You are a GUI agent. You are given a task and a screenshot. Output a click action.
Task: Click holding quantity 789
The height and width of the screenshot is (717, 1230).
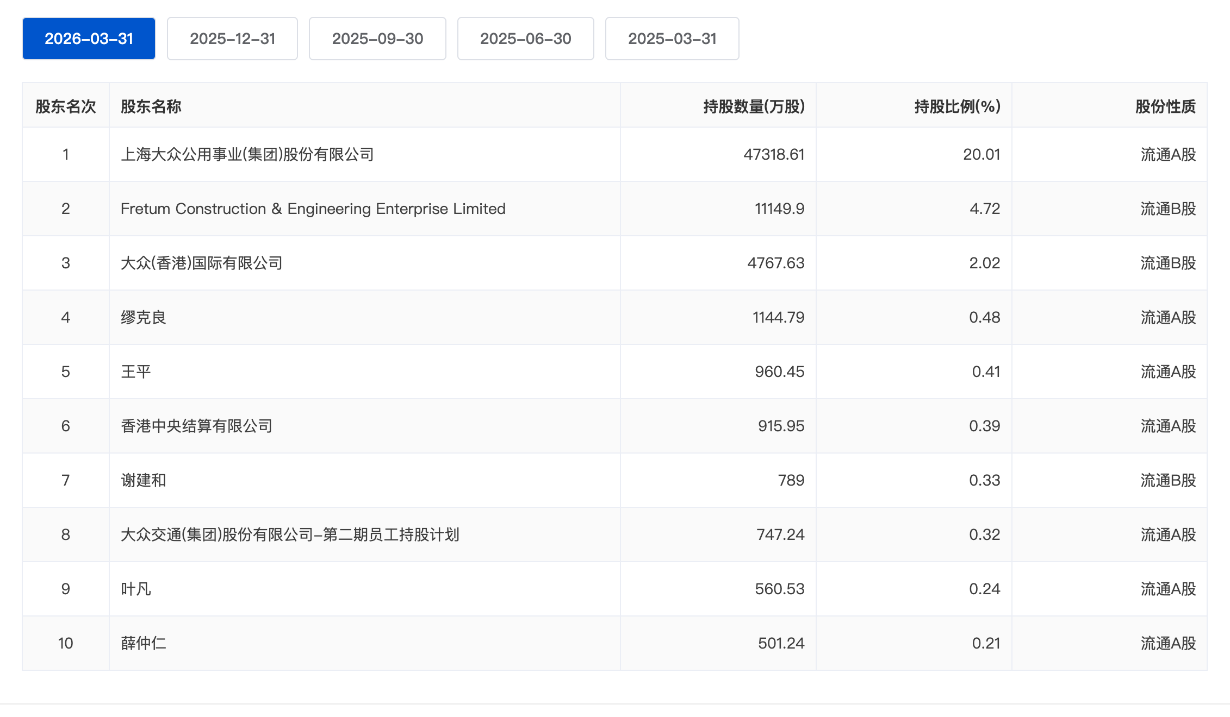point(791,480)
